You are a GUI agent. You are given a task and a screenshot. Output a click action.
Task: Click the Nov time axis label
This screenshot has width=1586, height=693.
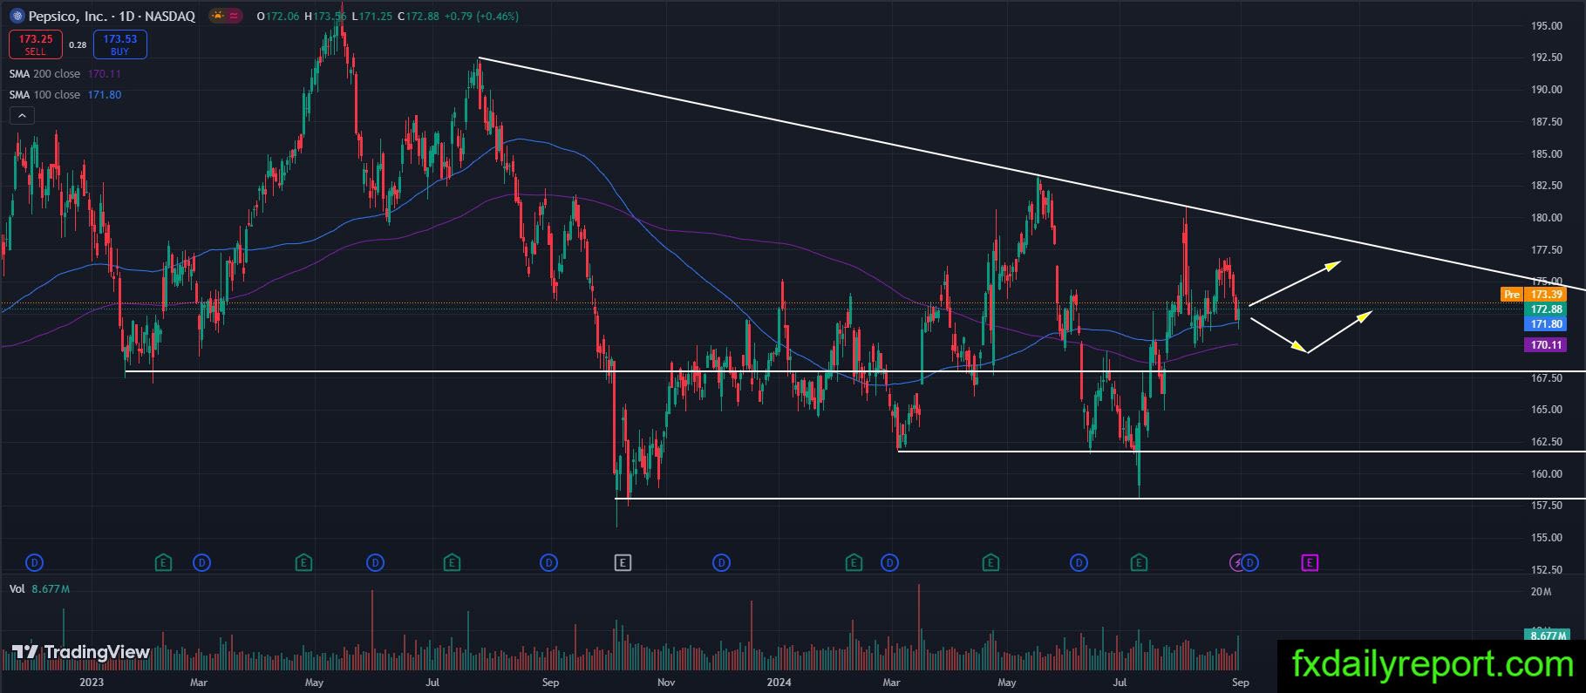665,683
